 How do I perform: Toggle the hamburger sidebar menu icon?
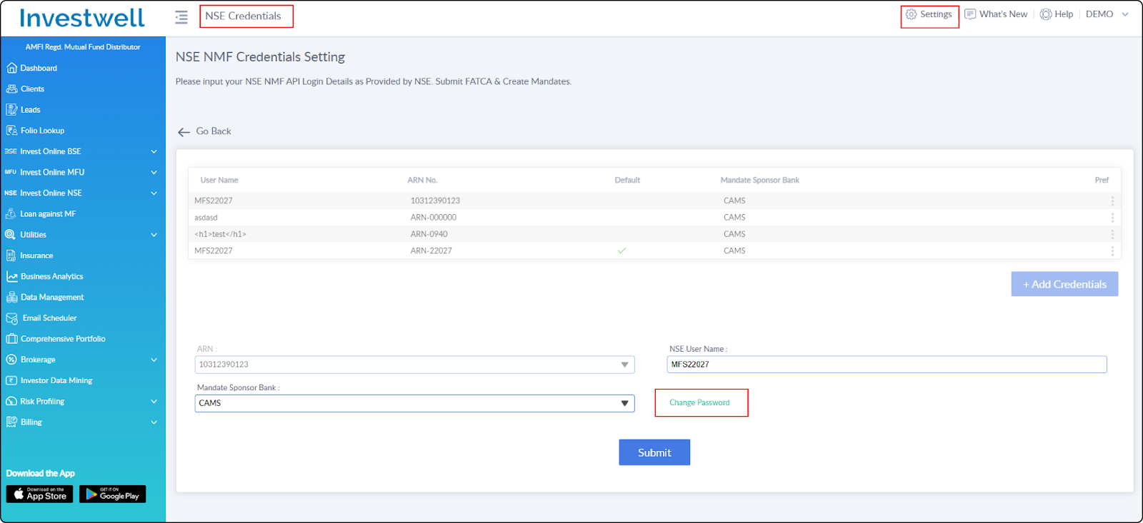click(x=181, y=16)
